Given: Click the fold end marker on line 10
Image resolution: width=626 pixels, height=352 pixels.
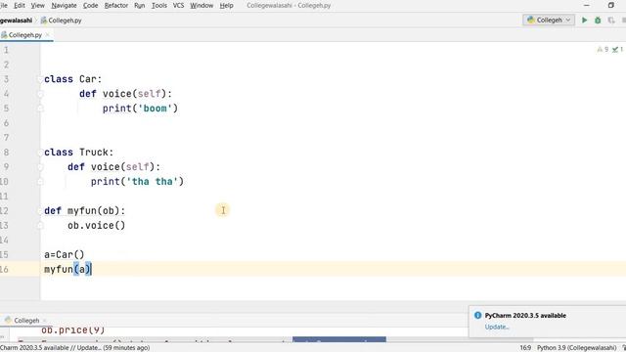Looking at the screenshot, I should click(x=40, y=182).
